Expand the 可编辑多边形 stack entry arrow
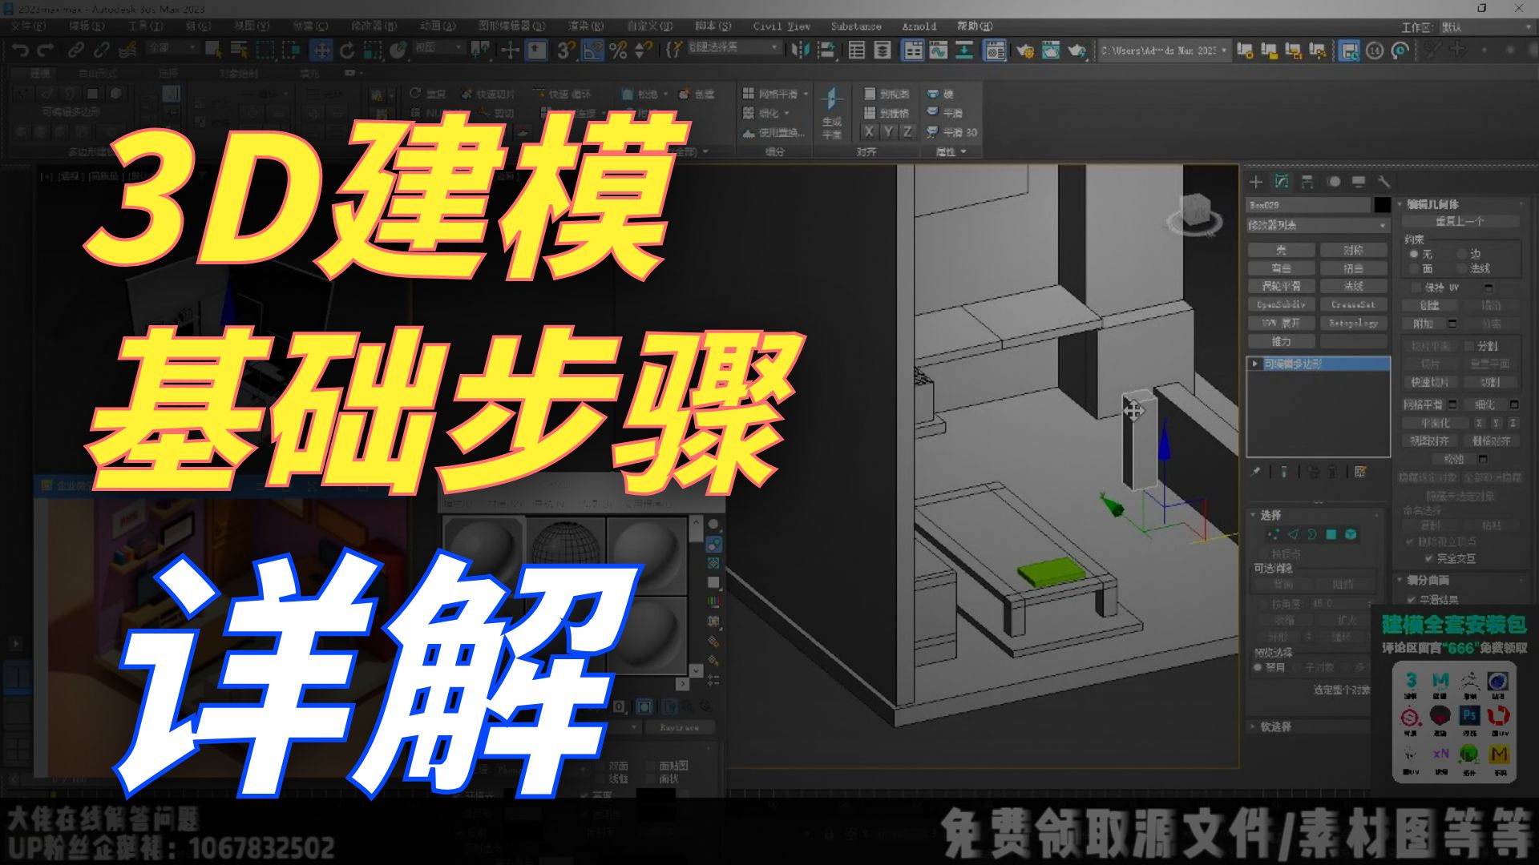 coord(1255,364)
